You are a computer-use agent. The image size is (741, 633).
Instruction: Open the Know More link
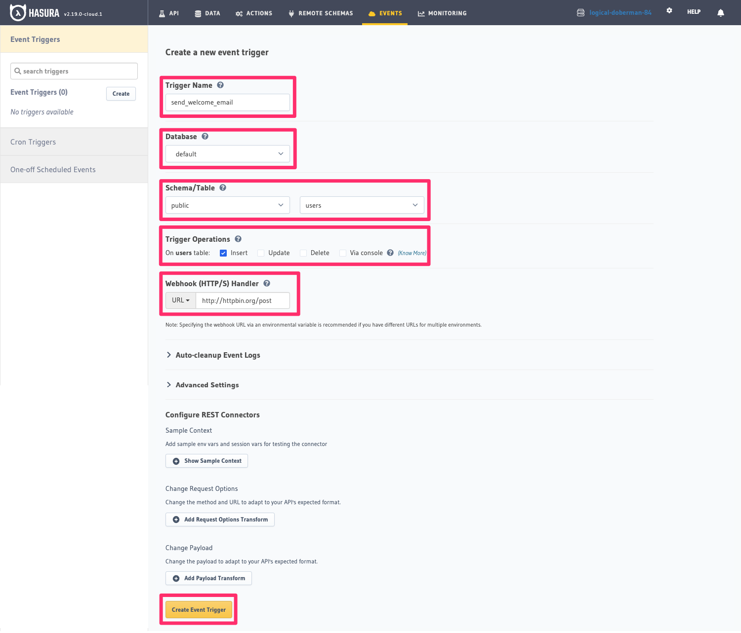[411, 253]
